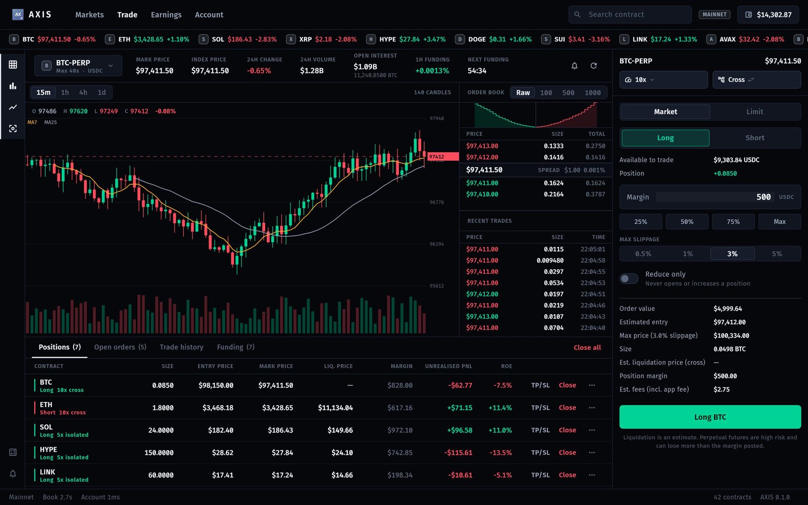Open the 10x leverage dropdown
The height and width of the screenshot is (505, 808).
[664, 80]
